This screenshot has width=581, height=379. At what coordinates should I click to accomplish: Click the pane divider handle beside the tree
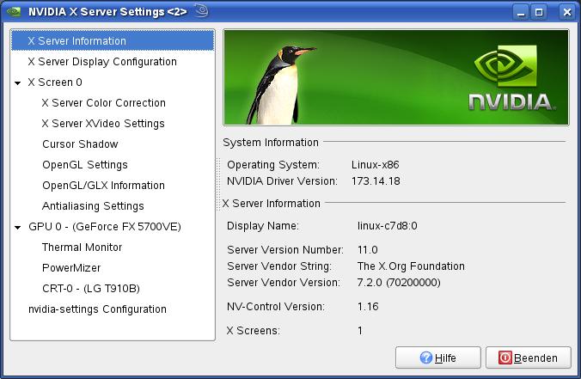tap(218, 184)
